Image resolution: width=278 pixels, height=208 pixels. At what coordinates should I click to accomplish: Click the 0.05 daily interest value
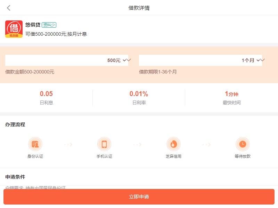click(46, 94)
